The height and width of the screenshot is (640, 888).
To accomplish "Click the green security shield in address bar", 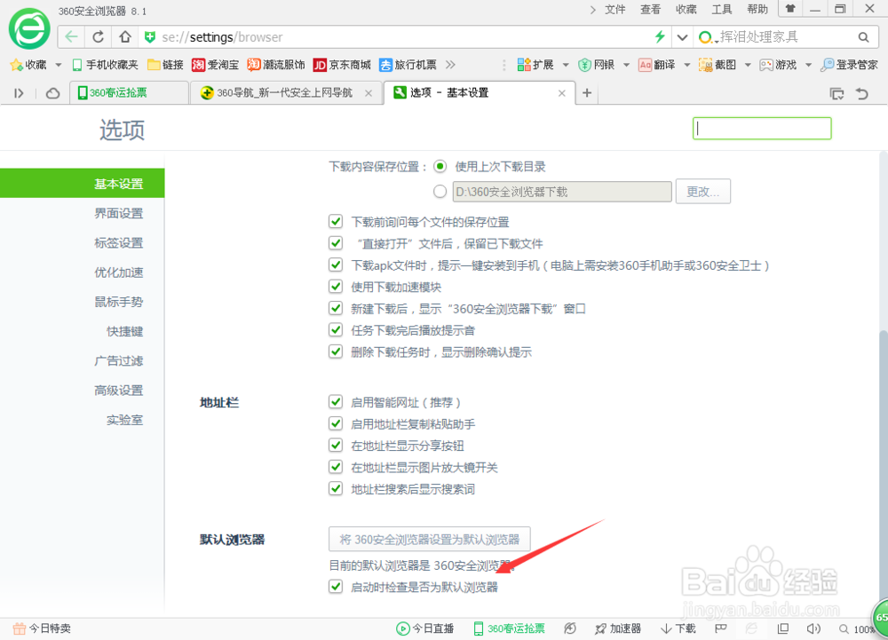I will 149,37.
